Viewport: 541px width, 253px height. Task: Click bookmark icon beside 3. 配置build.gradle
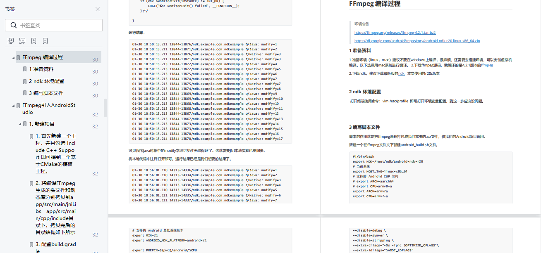click(x=31, y=244)
